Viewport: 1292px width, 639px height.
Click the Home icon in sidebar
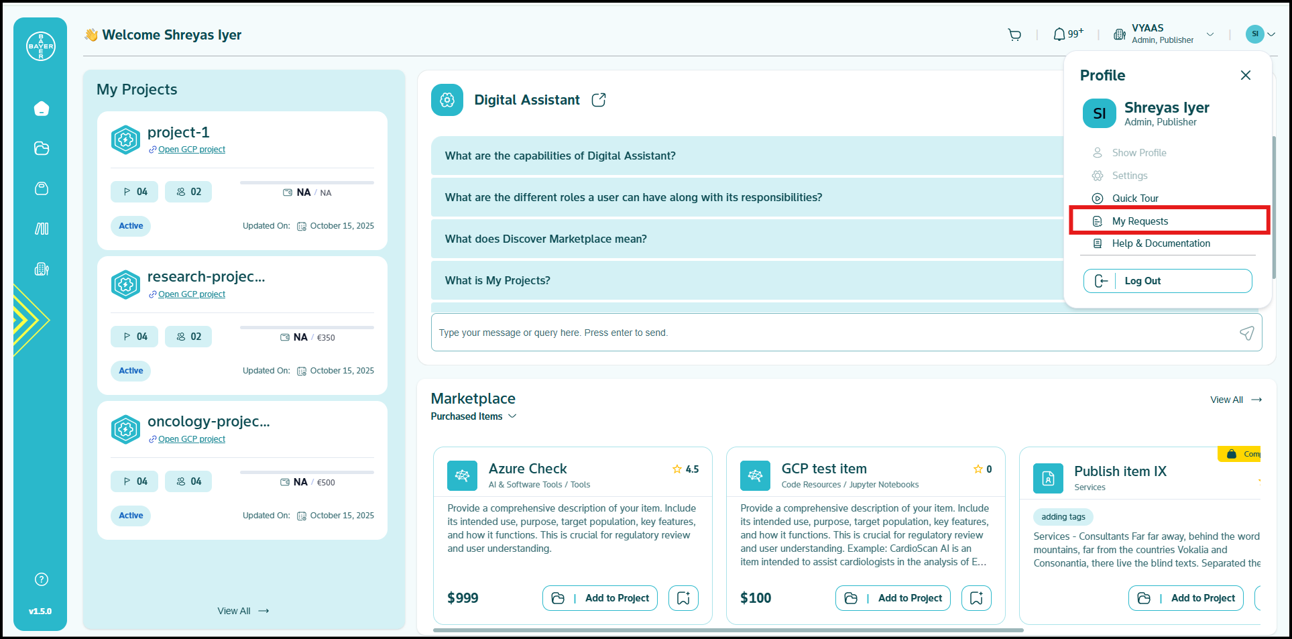point(42,109)
